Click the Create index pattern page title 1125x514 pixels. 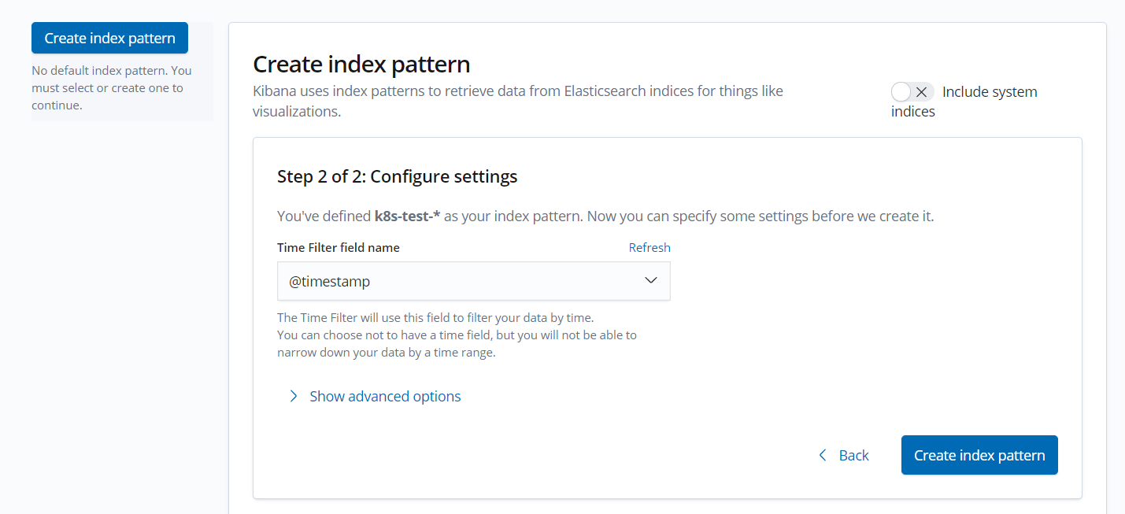click(361, 64)
